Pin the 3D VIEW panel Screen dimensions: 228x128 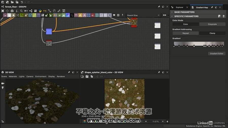(69, 72)
